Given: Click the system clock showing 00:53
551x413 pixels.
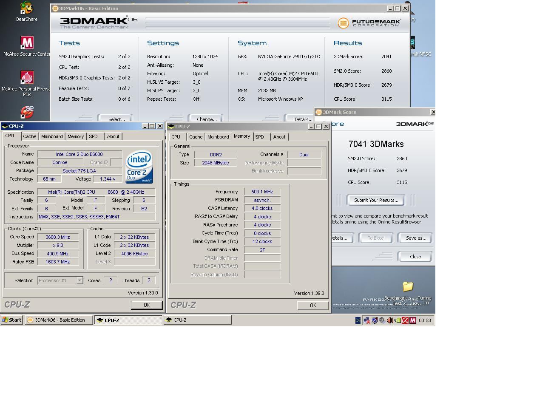Looking at the screenshot, I should [425, 320].
